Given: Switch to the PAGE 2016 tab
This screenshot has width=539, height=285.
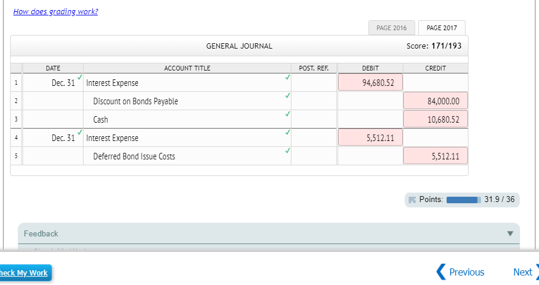Looking at the screenshot, I should 392,28.
